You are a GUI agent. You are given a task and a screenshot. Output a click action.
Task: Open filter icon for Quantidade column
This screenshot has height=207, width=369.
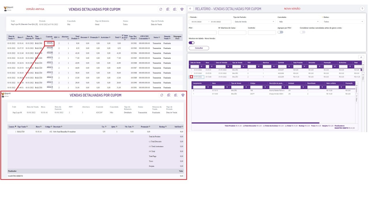click(x=323, y=87)
